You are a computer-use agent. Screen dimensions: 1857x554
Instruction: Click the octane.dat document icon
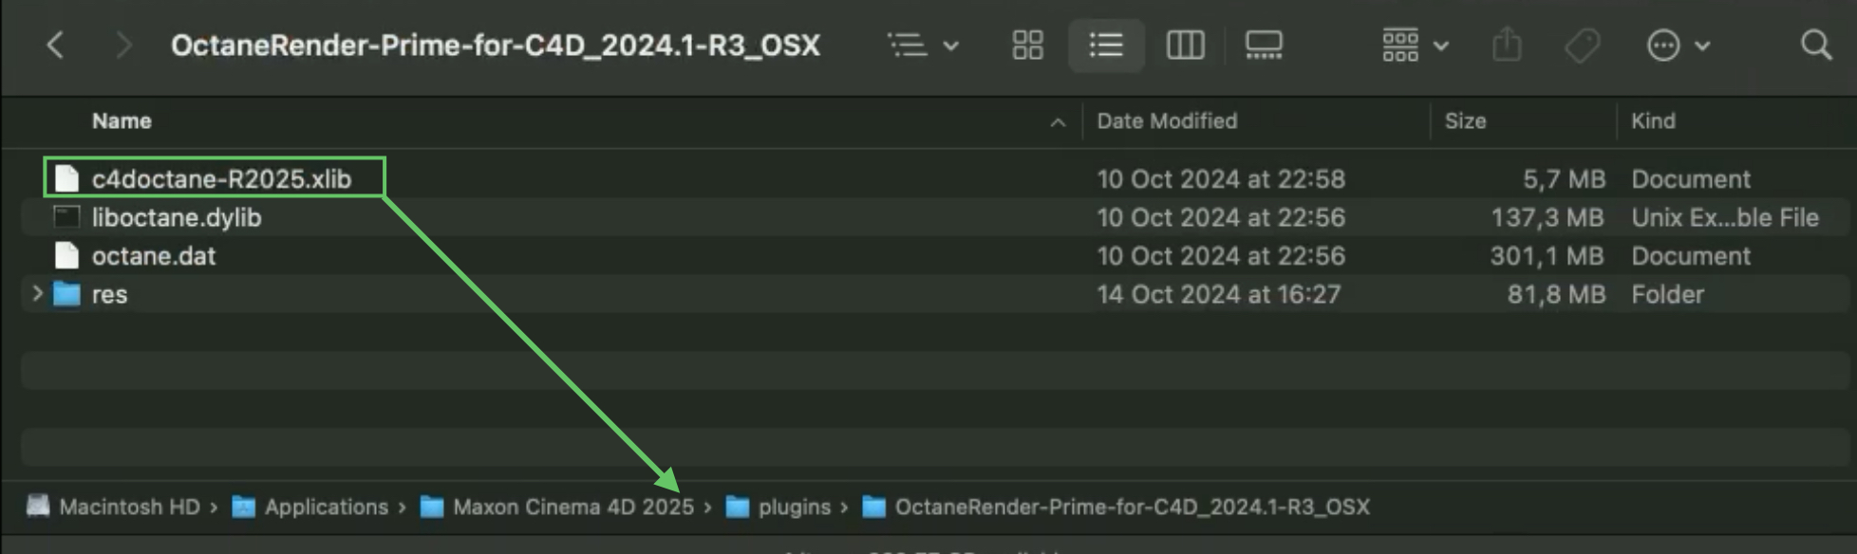pos(66,256)
